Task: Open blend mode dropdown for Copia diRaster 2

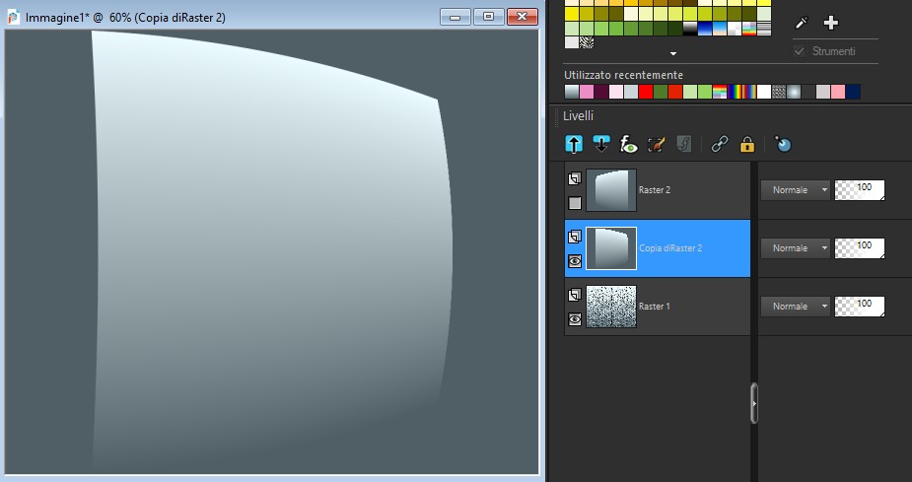Action: [x=795, y=248]
